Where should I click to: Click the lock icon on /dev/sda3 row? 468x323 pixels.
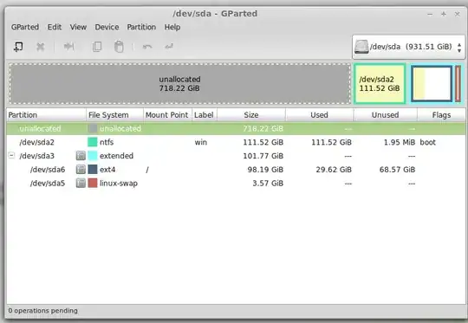[81, 156]
